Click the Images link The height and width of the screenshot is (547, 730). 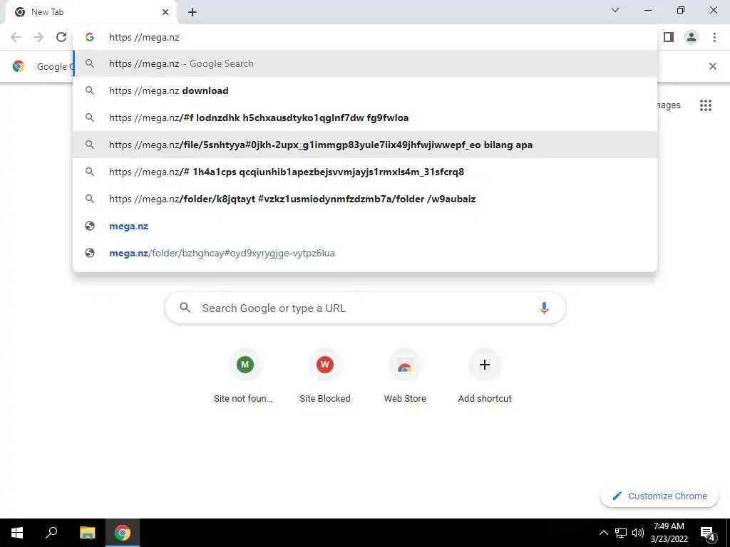coord(669,105)
